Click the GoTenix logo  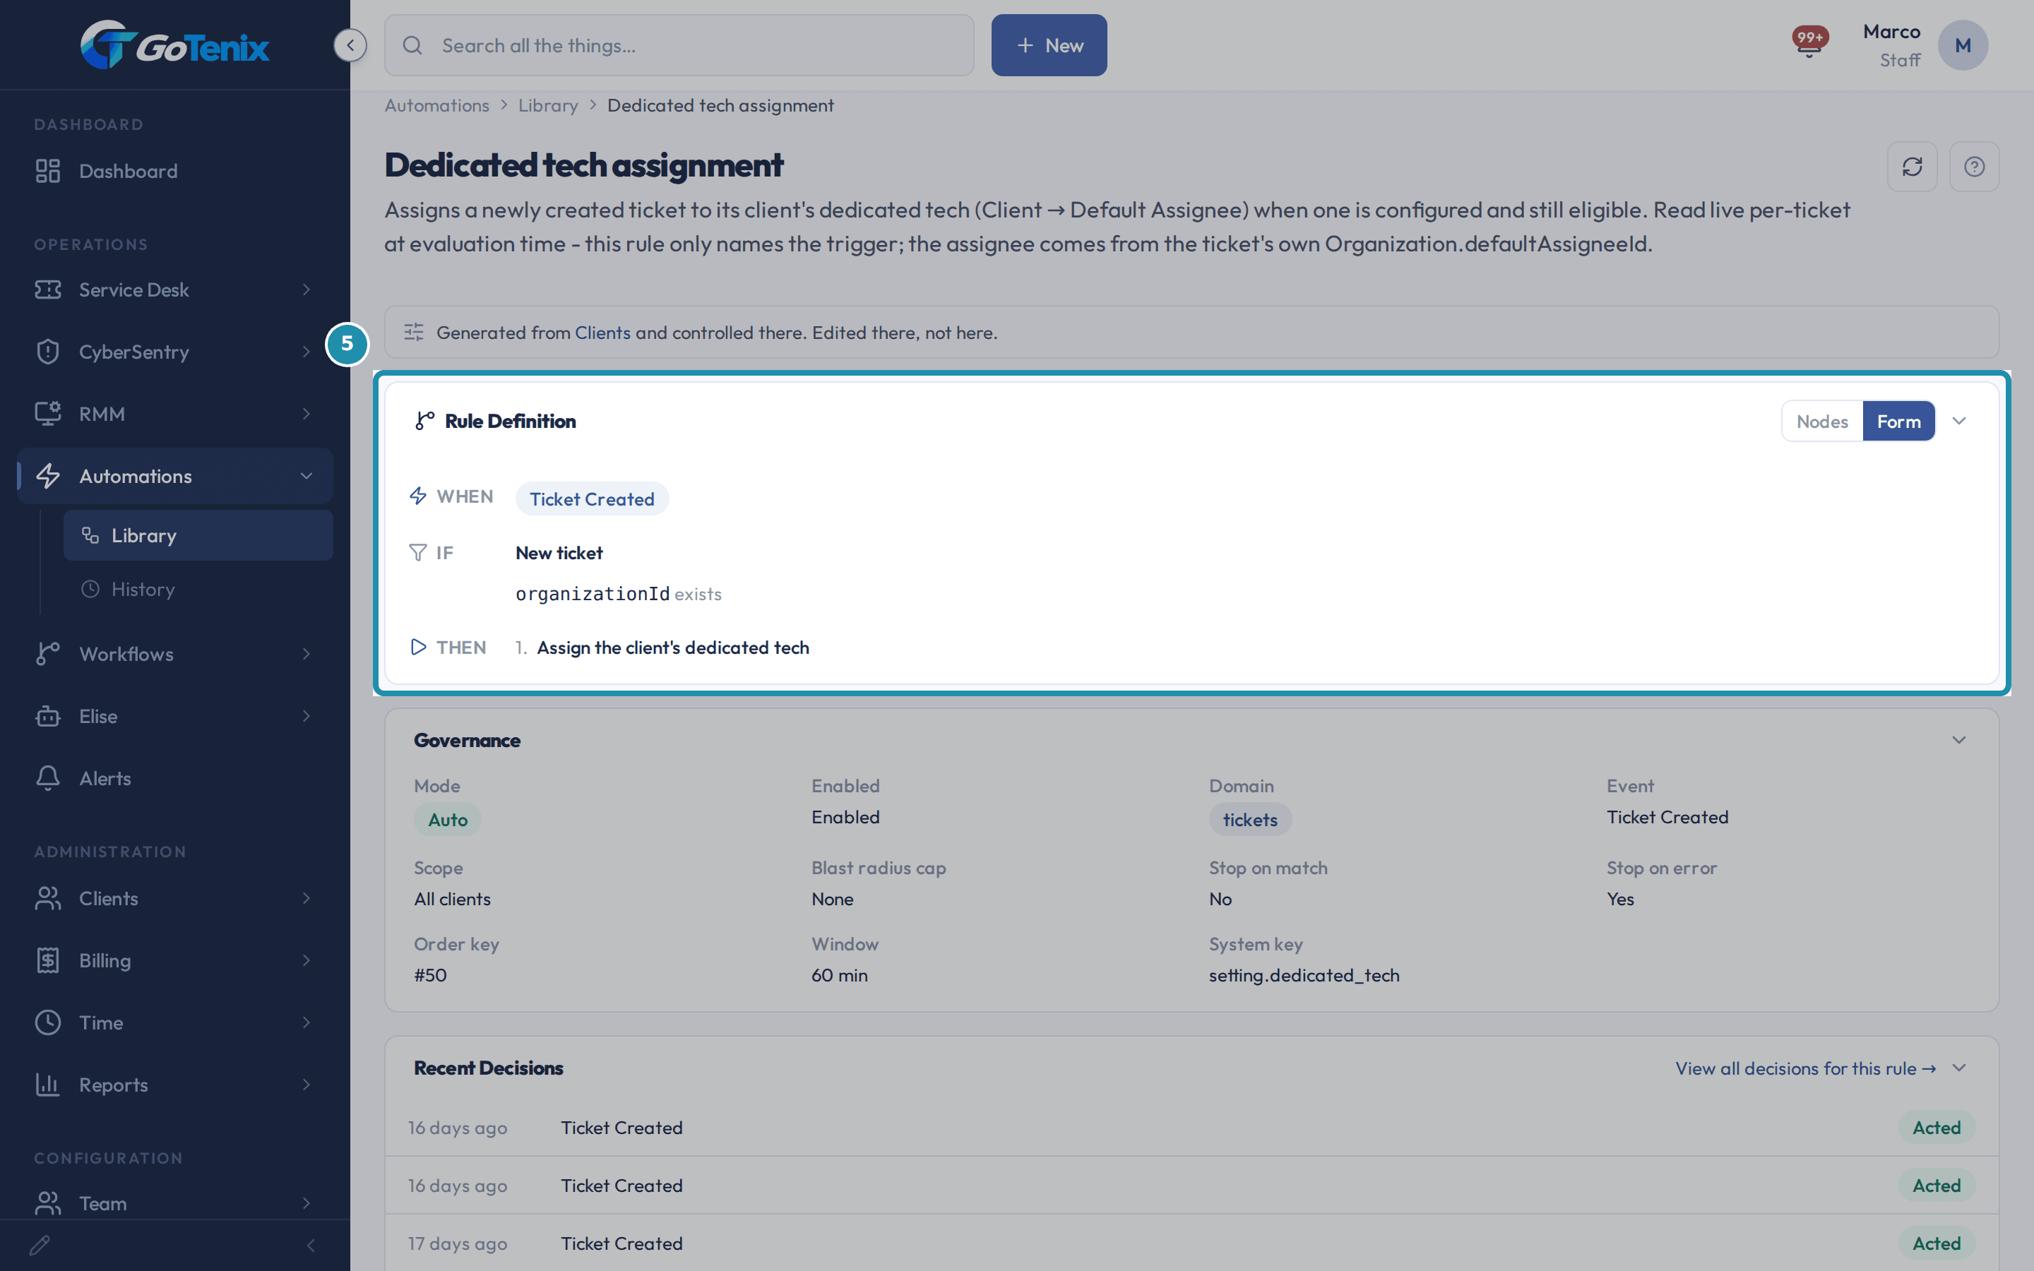pos(175,45)
